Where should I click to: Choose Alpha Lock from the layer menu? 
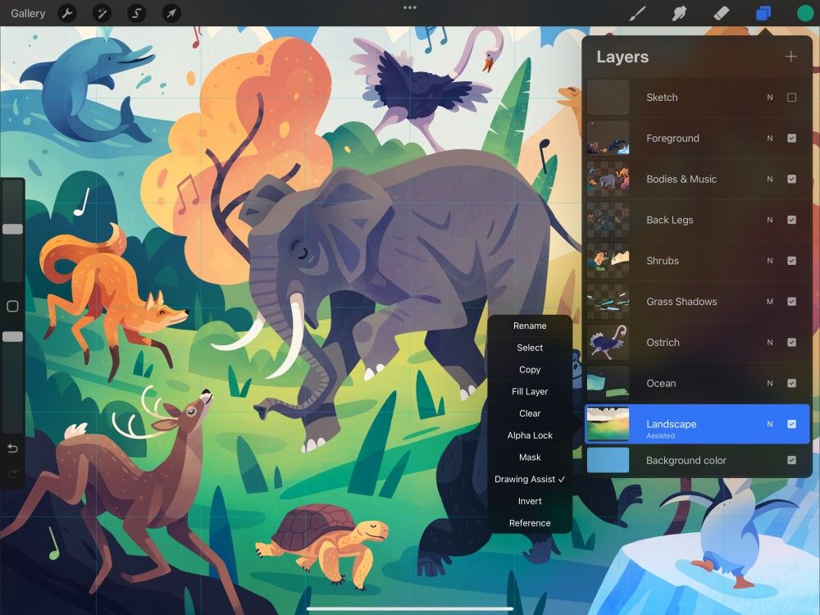click(x=530, y=435)
